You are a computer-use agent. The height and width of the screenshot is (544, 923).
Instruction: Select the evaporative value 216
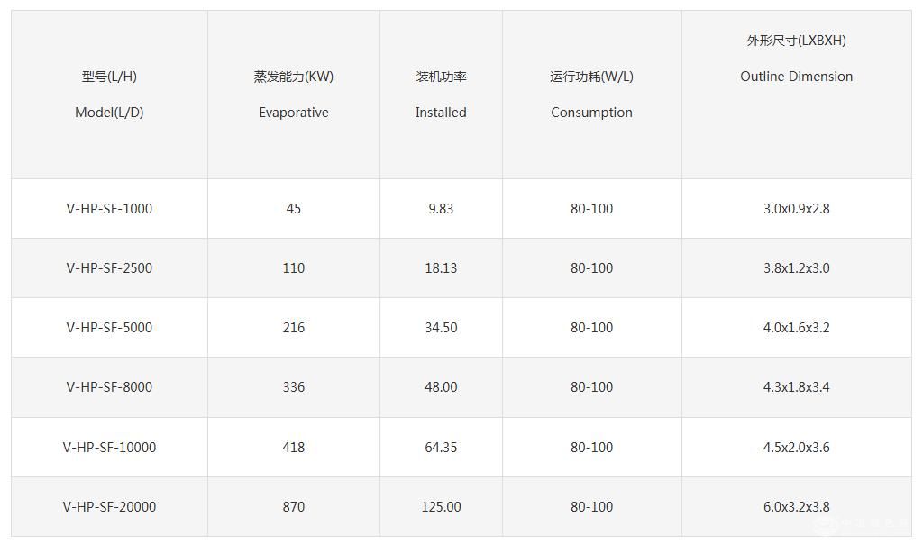pos(294,328)
